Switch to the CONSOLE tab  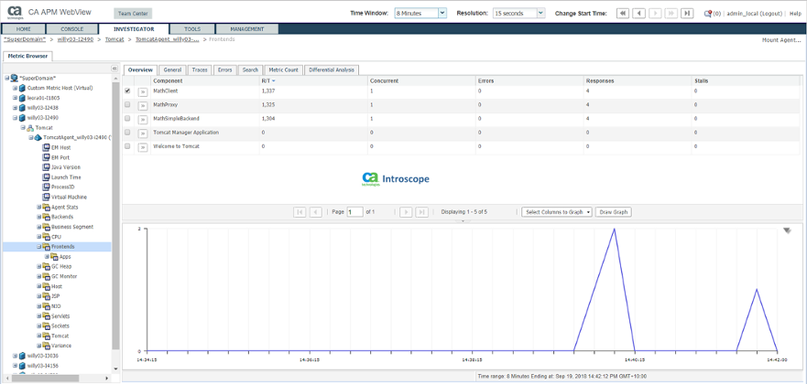point(72,29)
